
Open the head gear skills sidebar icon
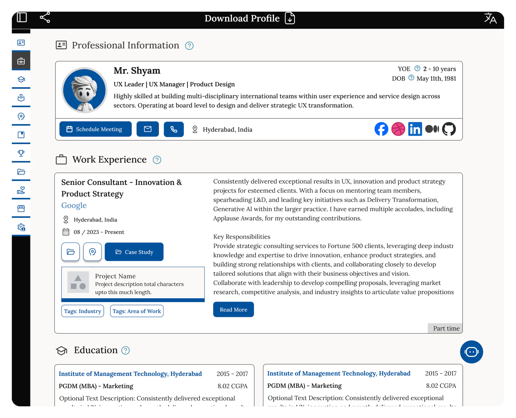coord(21,116)
